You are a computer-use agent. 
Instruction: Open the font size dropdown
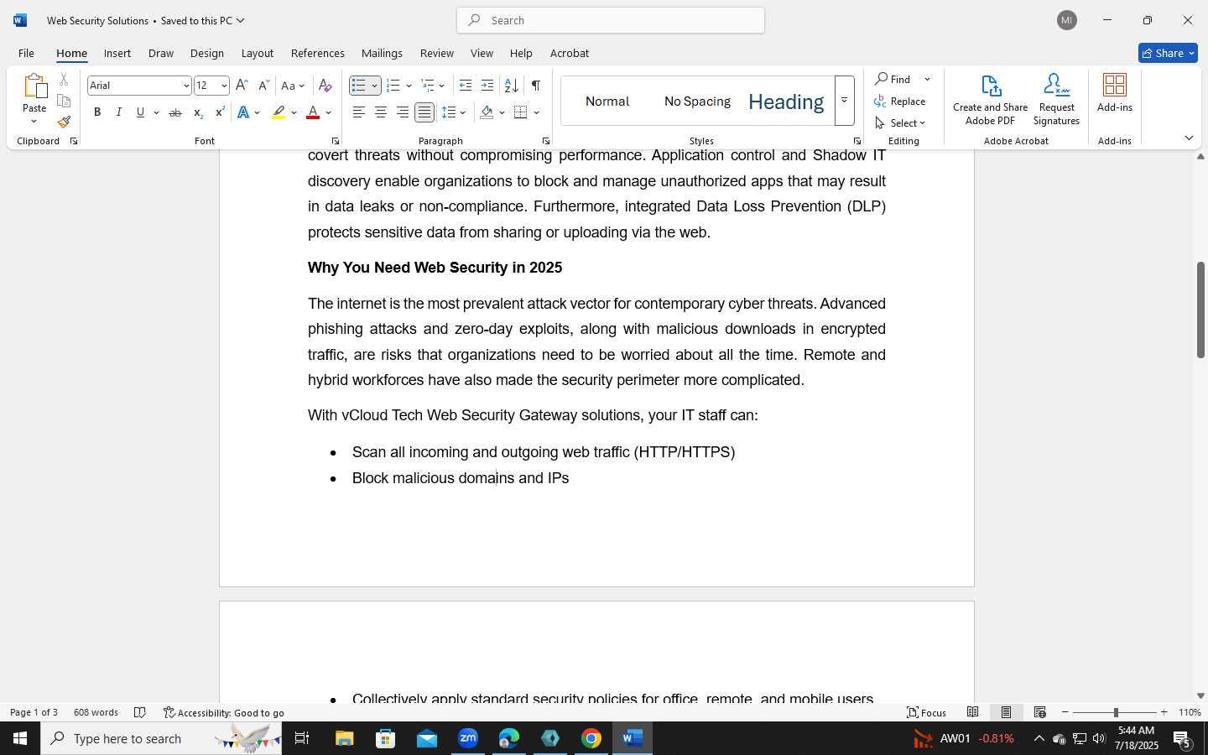[223, 86]
